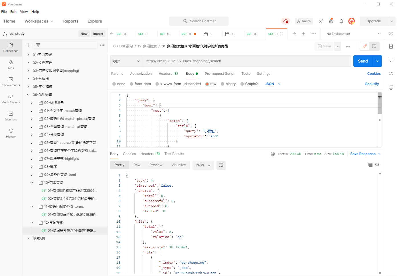Switch to the Pre-request Script tab
The width and height of the screenshot is (397, 276).
point(219,74)
